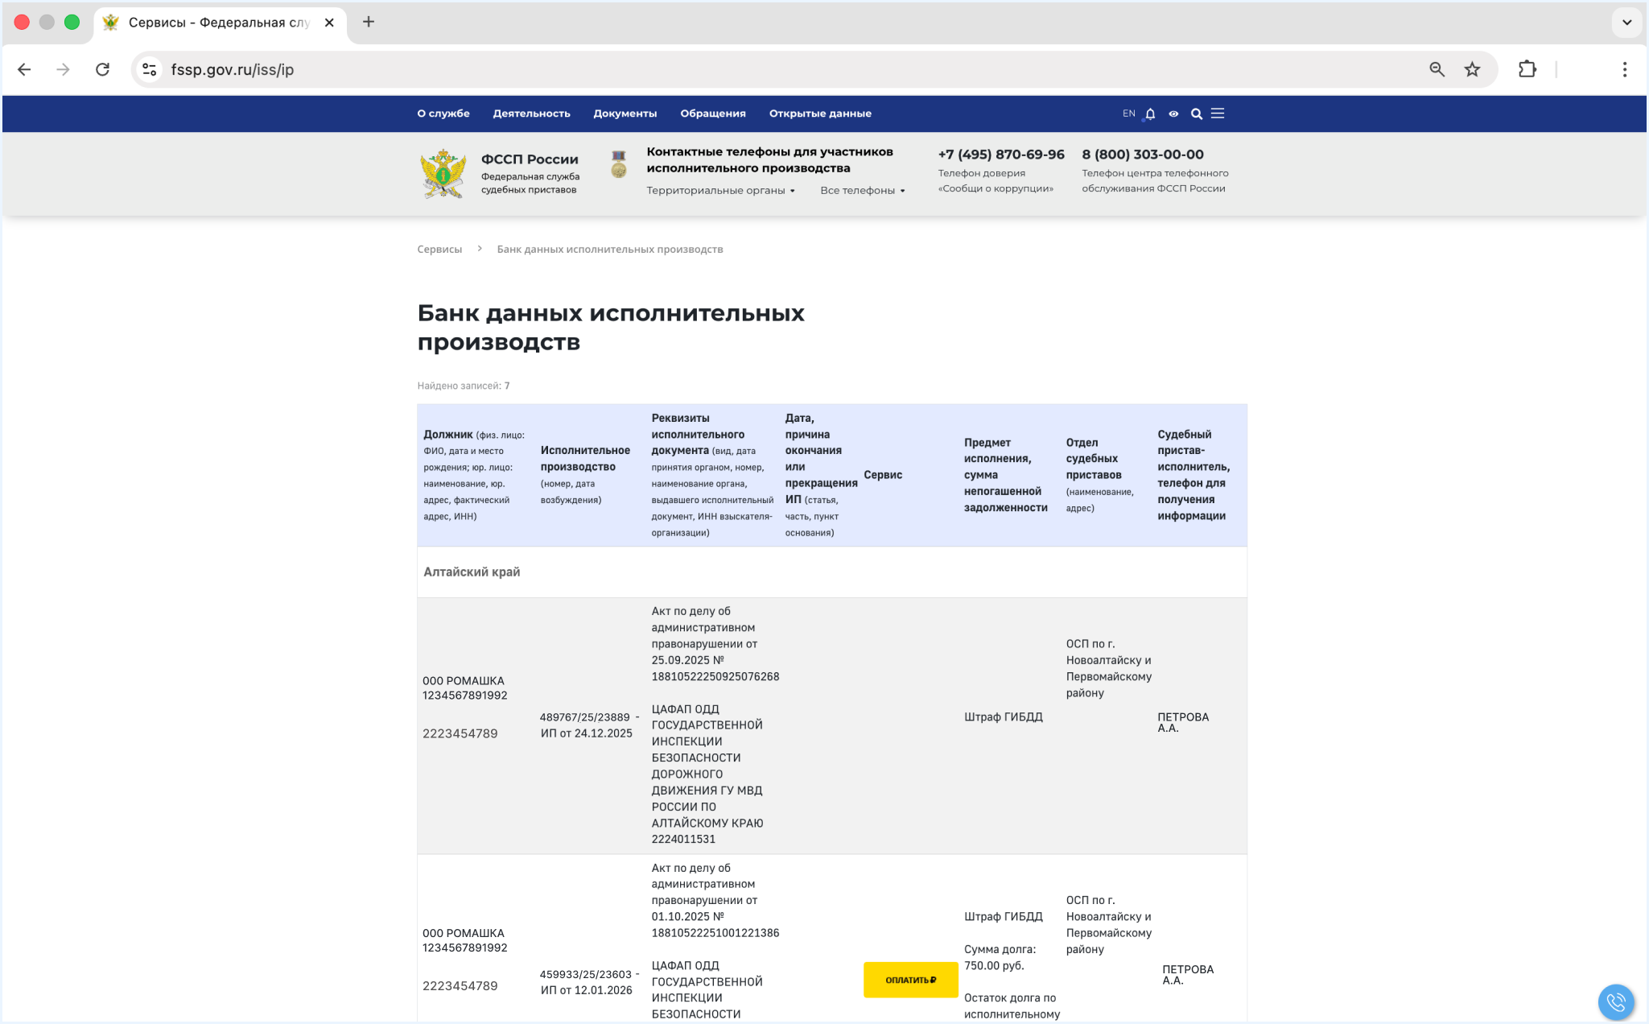1649x1024 pixels.
Task: Open О службе menu
Action: pos(443,114)
